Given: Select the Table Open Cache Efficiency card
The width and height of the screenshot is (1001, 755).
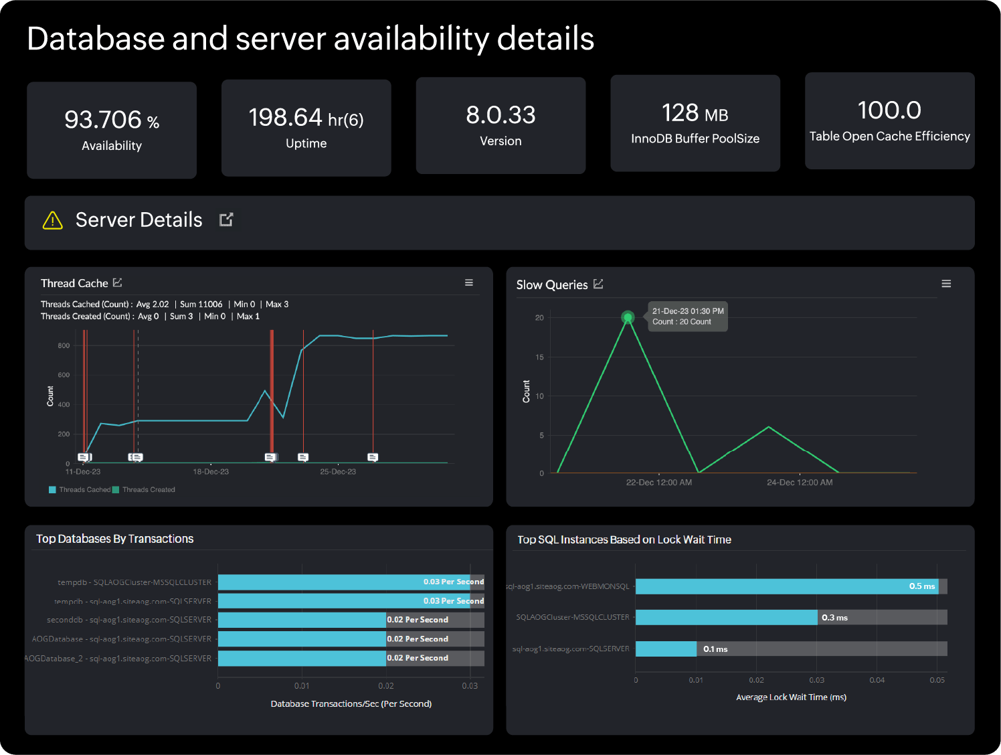Looking at the screenshot, I should (x=889, y=121).
